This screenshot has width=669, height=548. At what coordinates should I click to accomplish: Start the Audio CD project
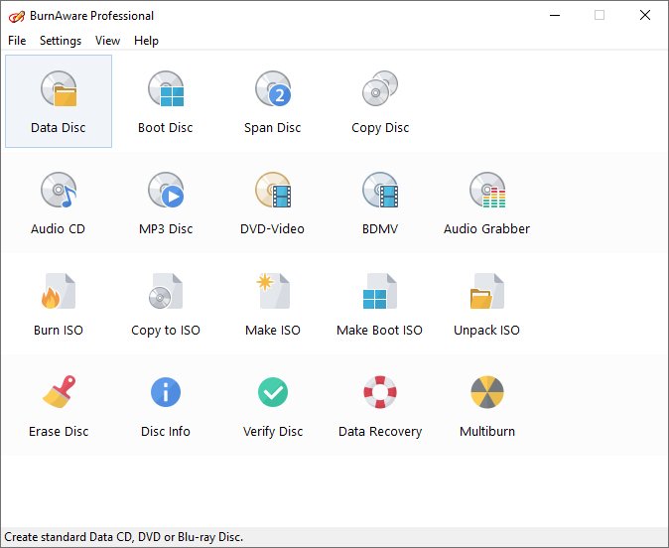coord(59,192)
